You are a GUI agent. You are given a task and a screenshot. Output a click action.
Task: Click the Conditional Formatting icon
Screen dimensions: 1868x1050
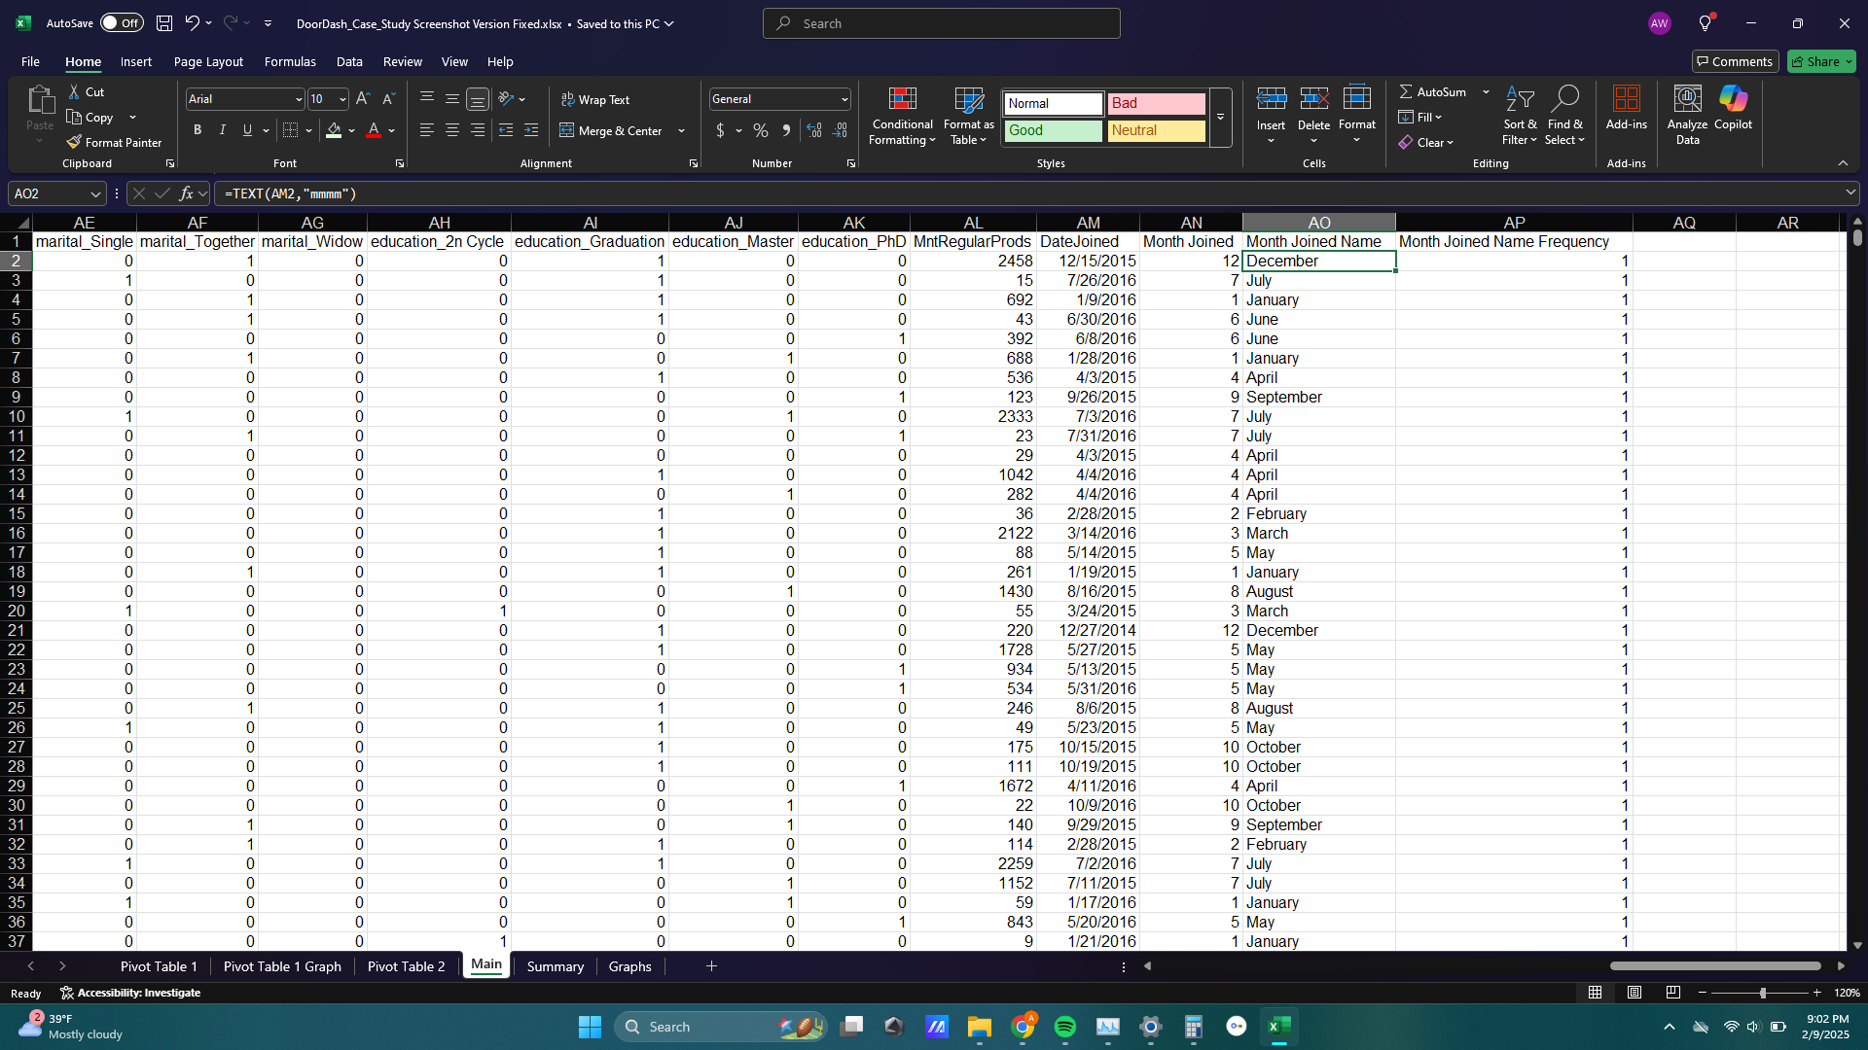pyautogui.click(x=902, y=99)
